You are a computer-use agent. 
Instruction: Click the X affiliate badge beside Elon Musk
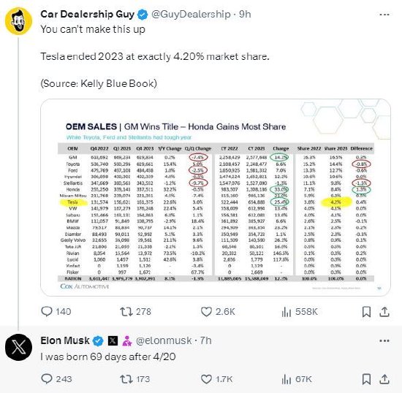(x=113, y=340)
